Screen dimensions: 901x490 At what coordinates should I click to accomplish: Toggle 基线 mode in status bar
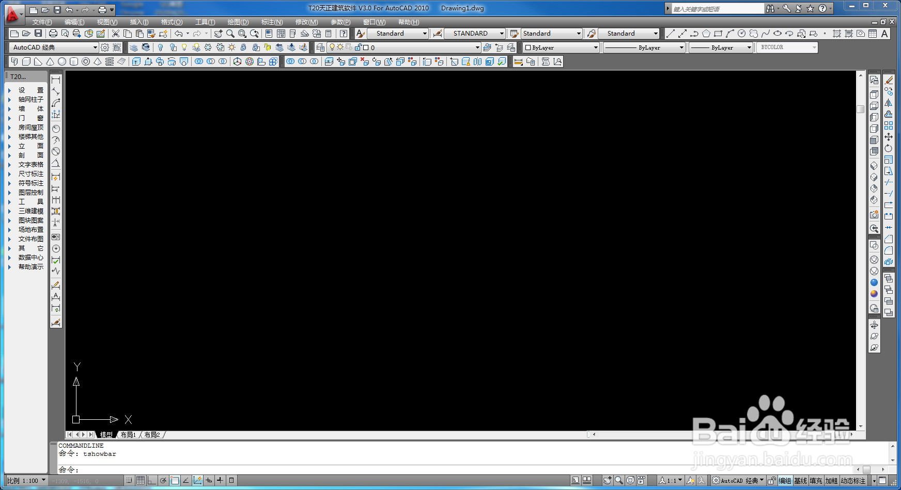pos(801,481)
